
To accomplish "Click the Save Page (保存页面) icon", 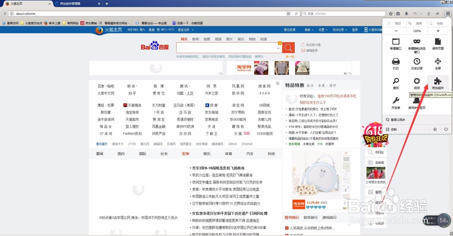I will (x=438, y=41).
